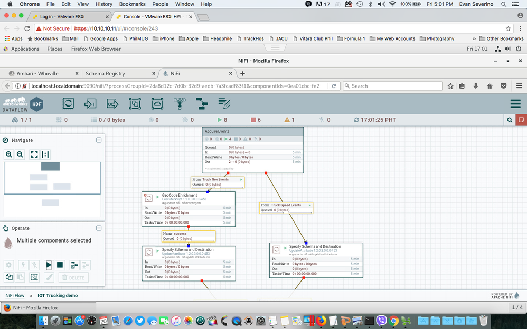This screenshot has width=527, height=329.
Task: Stop the selected components in Operate panel
Action: tap(60, 265)
